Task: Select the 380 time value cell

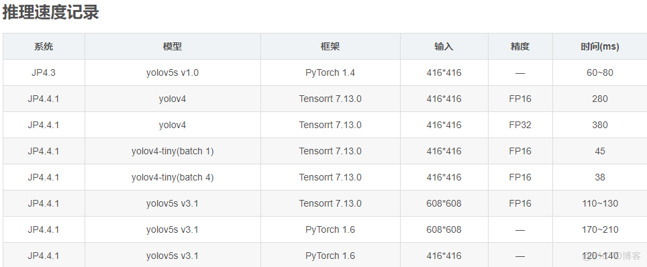Action: pos(600,125)
